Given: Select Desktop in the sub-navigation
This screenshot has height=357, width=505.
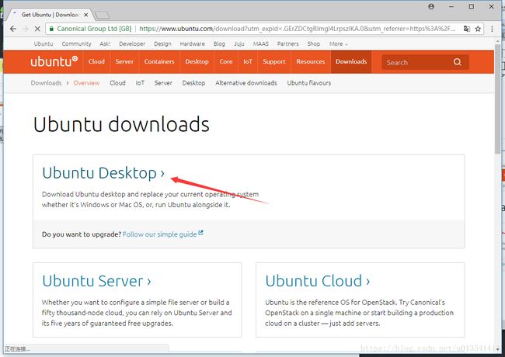Looking at the screenshot, I should point(193,83).
